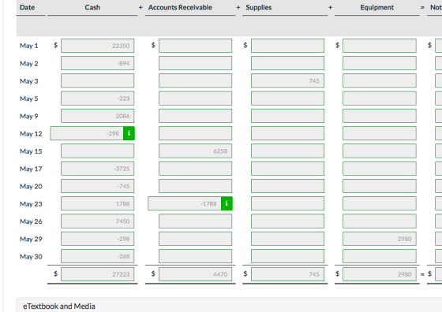Click the empty May 3 Cash field
Image resolution: width=442 pixels, height=312 pixels.
coord(98,80)
